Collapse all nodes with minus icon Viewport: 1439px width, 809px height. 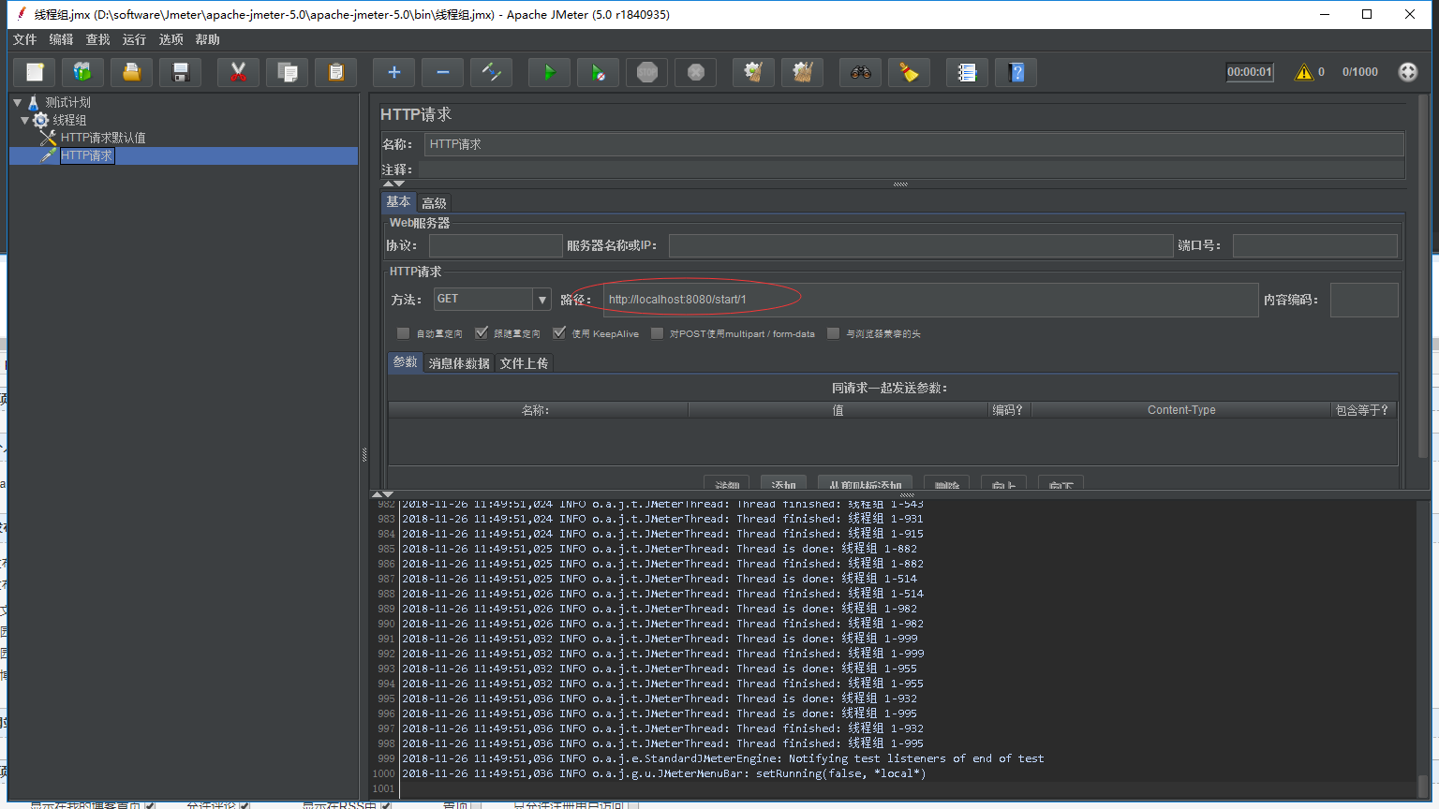(x=442, y=72)
